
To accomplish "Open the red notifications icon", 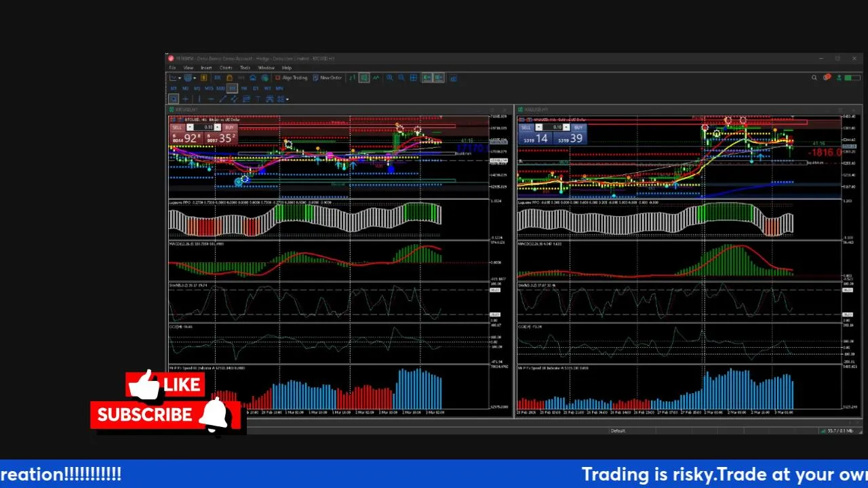I will pyautogui.click(x=827, y=77).
